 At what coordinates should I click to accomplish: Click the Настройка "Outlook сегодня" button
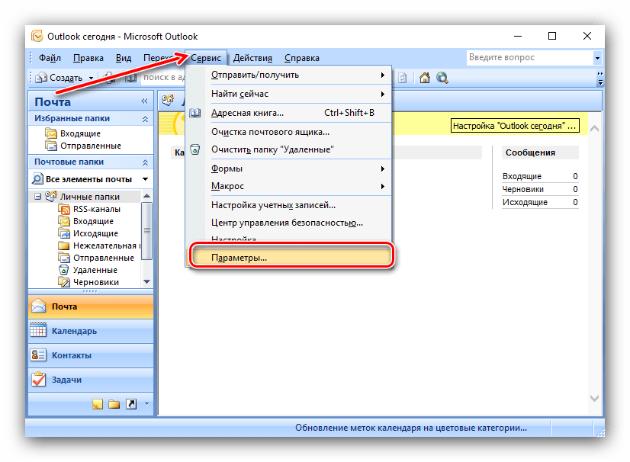tap(515, 126)
